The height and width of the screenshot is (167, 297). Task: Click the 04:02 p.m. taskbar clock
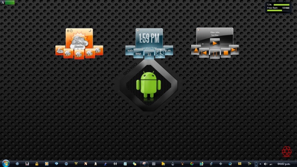[x=284, y=164]
